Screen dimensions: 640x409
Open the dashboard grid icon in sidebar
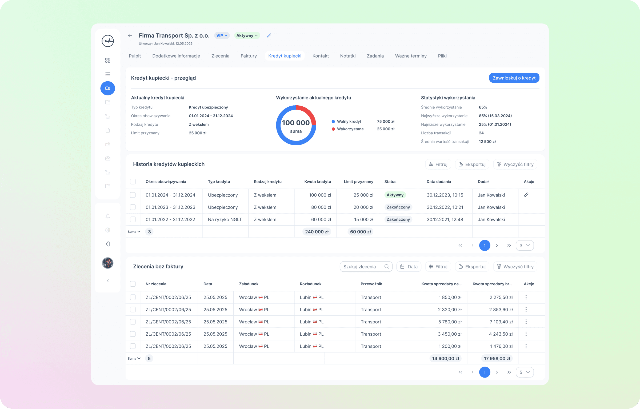107,61
